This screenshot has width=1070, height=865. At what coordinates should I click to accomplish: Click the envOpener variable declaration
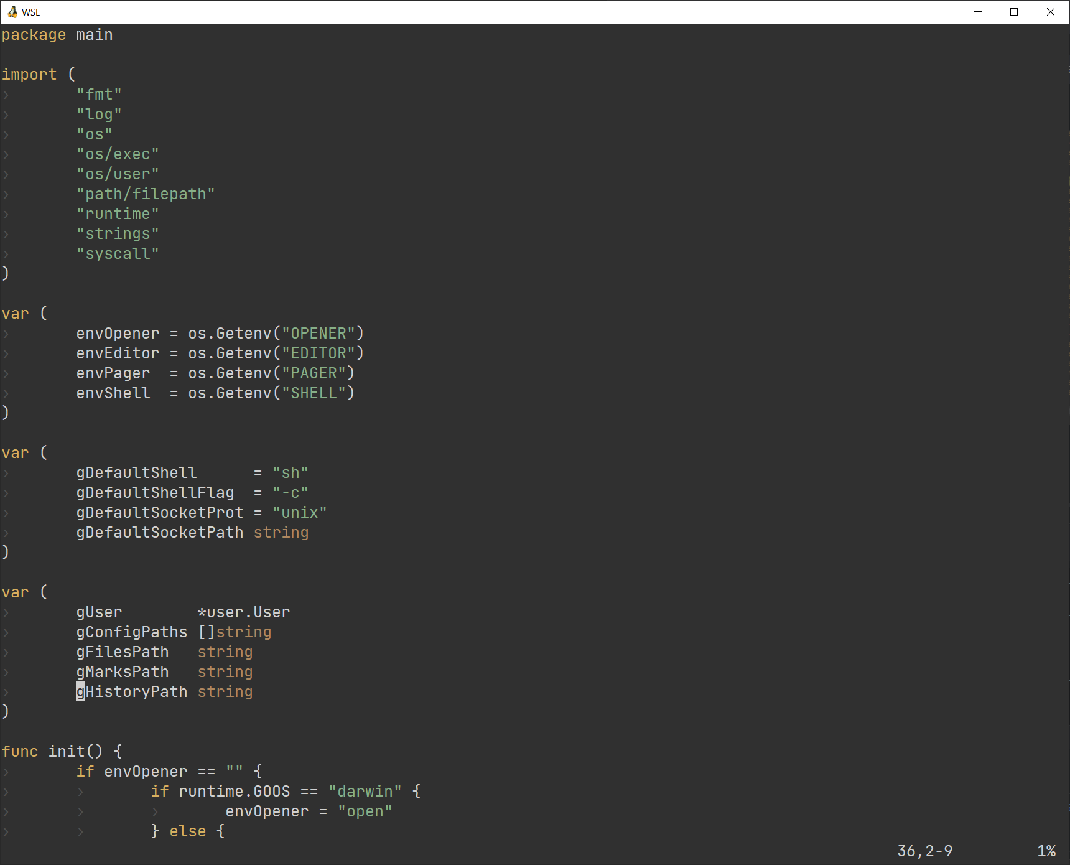tap(118, 334)
